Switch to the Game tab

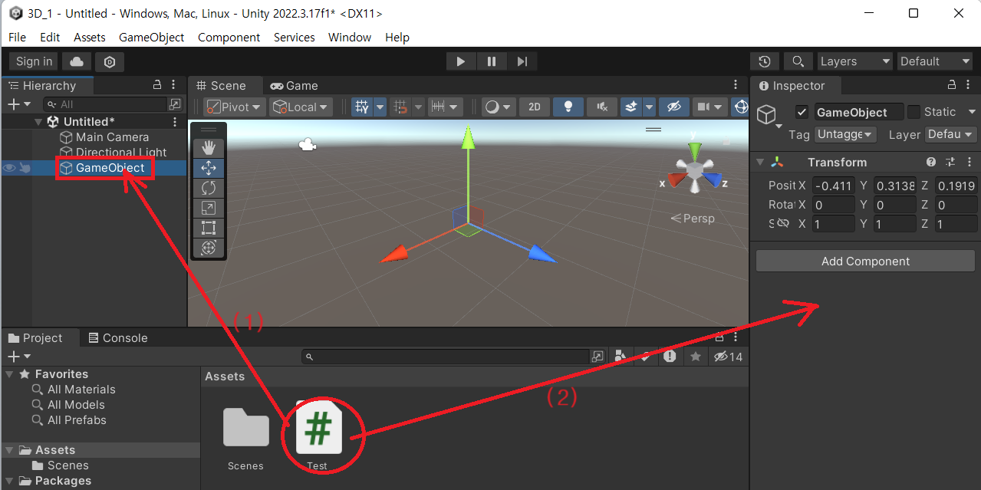294,86
